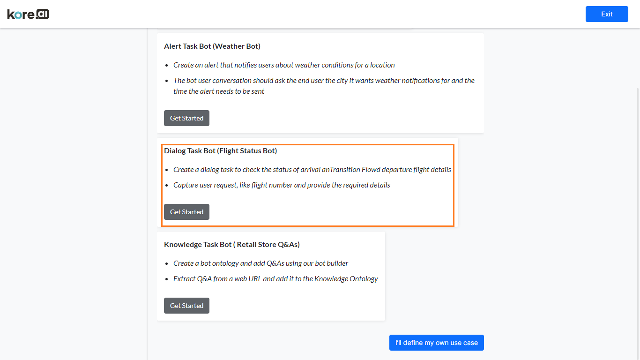Get Started with the Weather Bot

pos(186,118)
